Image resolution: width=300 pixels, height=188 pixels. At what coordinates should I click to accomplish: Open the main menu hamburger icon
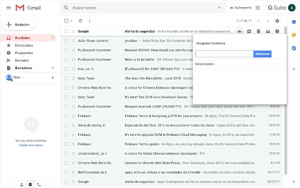[x=8, y=8]
